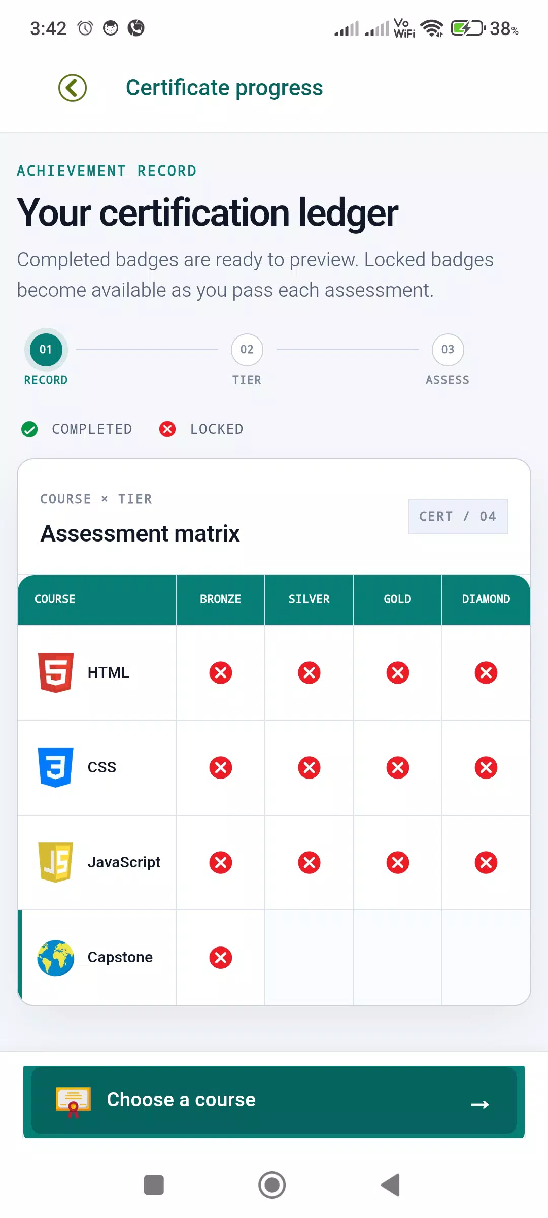Tap the arrow on Choose a course
Viewport: 548px width, 1218px height.
[x=480, y=1104]
